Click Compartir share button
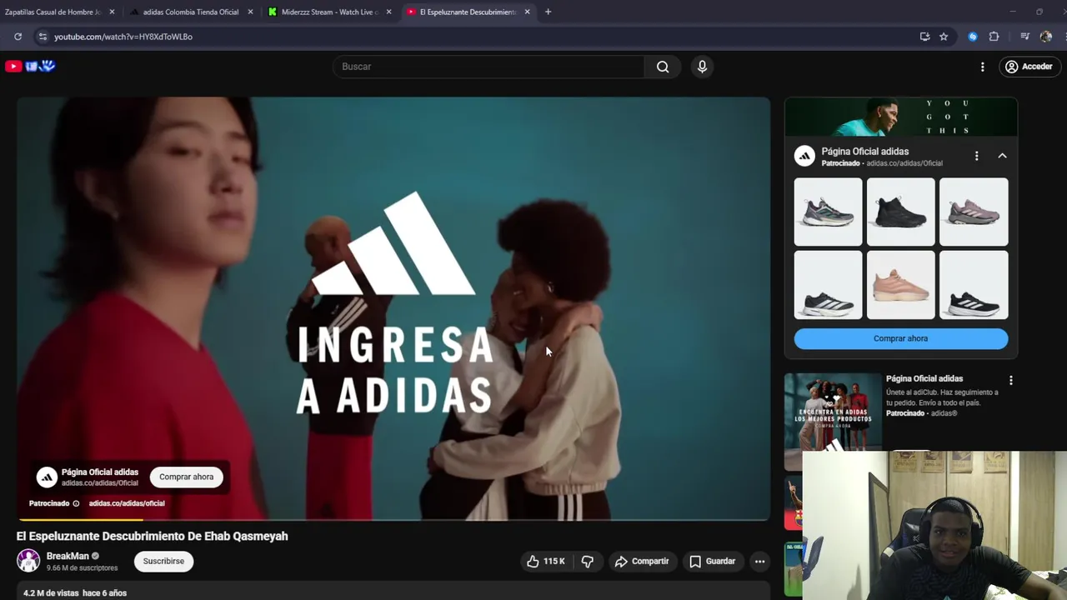Image resolution: width=1067 pixels, height=600 pixels. click(x=642, y=562)
